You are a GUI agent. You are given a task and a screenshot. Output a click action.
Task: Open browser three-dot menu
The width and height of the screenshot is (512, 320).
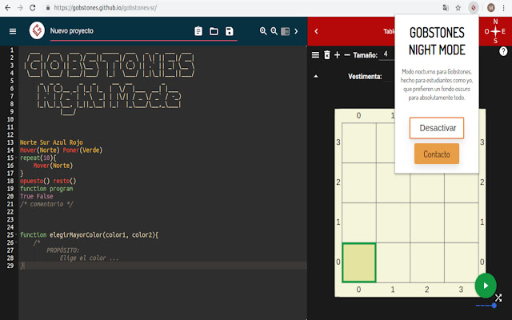(x=504, y=7)
